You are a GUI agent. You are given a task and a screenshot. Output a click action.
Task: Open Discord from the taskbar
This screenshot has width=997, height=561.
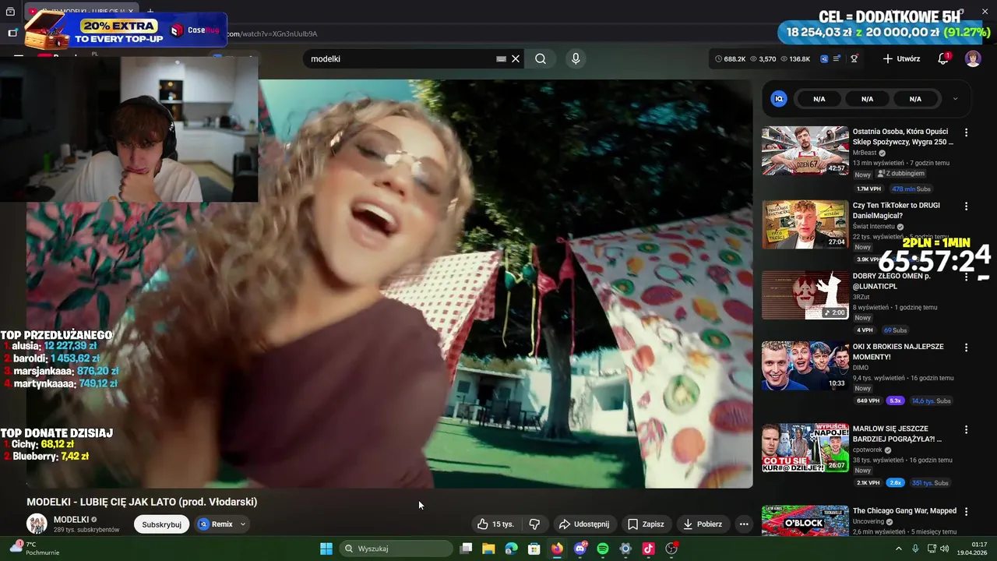580,549
